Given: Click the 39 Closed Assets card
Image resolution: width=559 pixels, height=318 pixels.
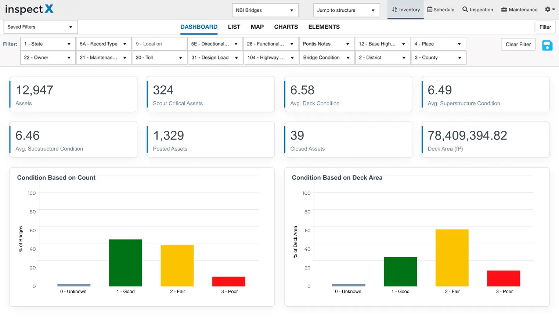Looking at the screenshot, I should 348,140.
